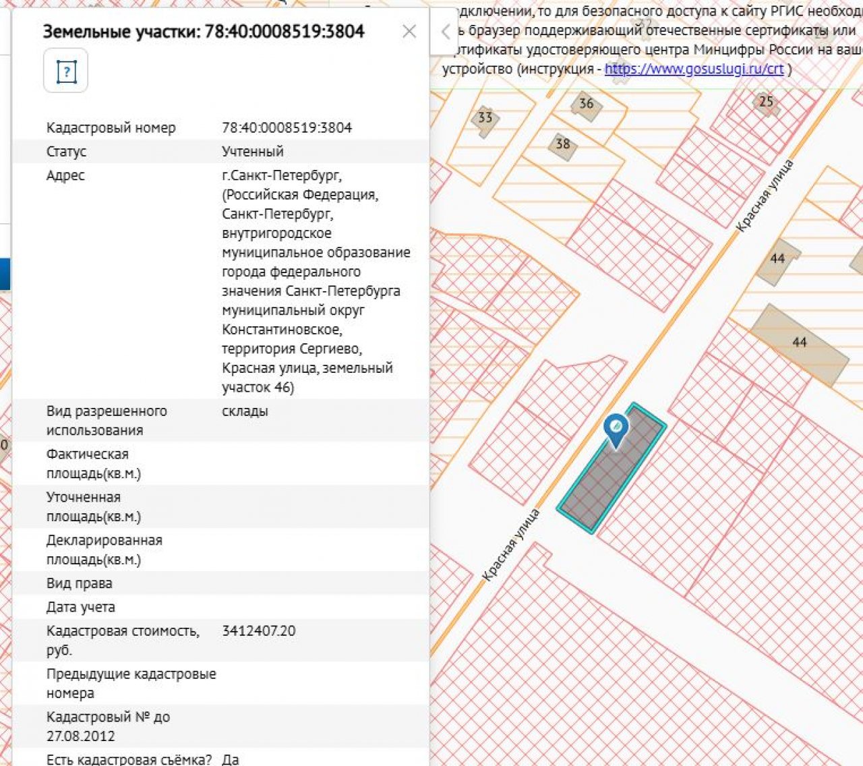Click building number 33 on map

[x=485, y=119]
